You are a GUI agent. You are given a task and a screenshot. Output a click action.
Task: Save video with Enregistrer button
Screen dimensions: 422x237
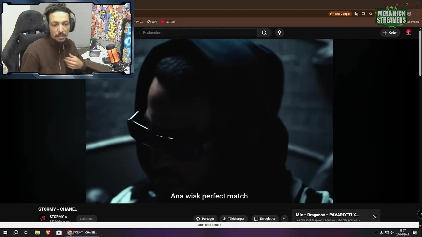point(265,219)
